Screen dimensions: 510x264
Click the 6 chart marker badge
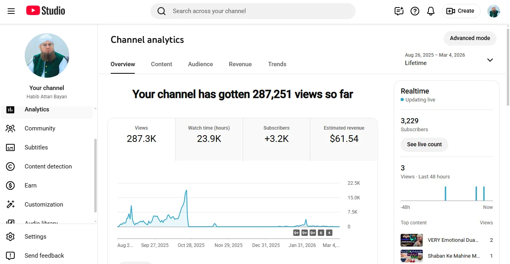pyautogui.click(x=321, y=233)
